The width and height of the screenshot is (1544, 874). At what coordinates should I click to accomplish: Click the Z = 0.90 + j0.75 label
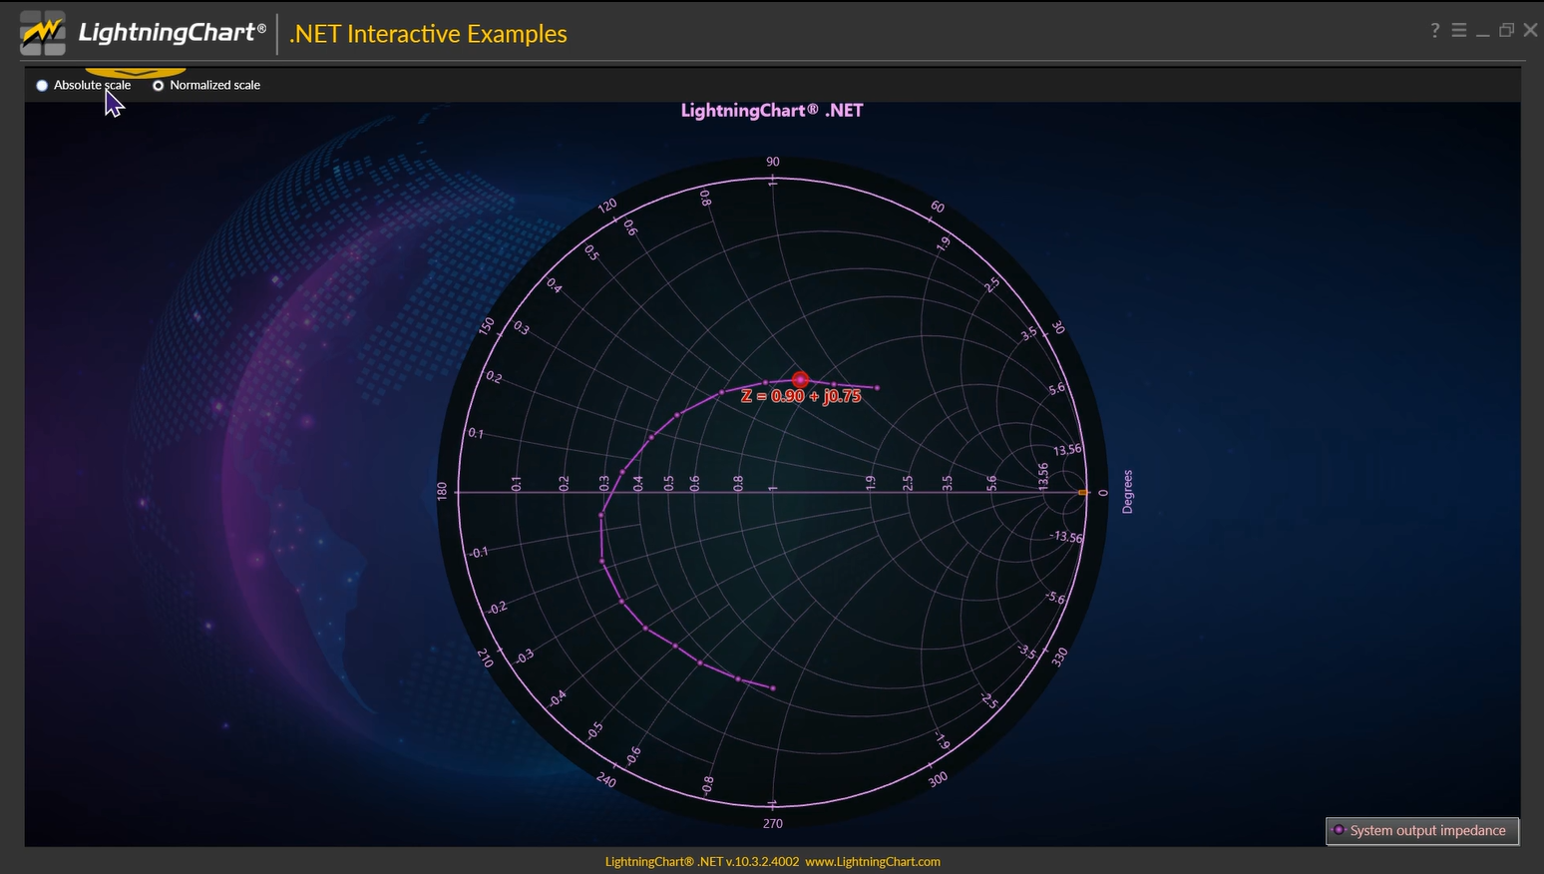click(x=801, y=396)
